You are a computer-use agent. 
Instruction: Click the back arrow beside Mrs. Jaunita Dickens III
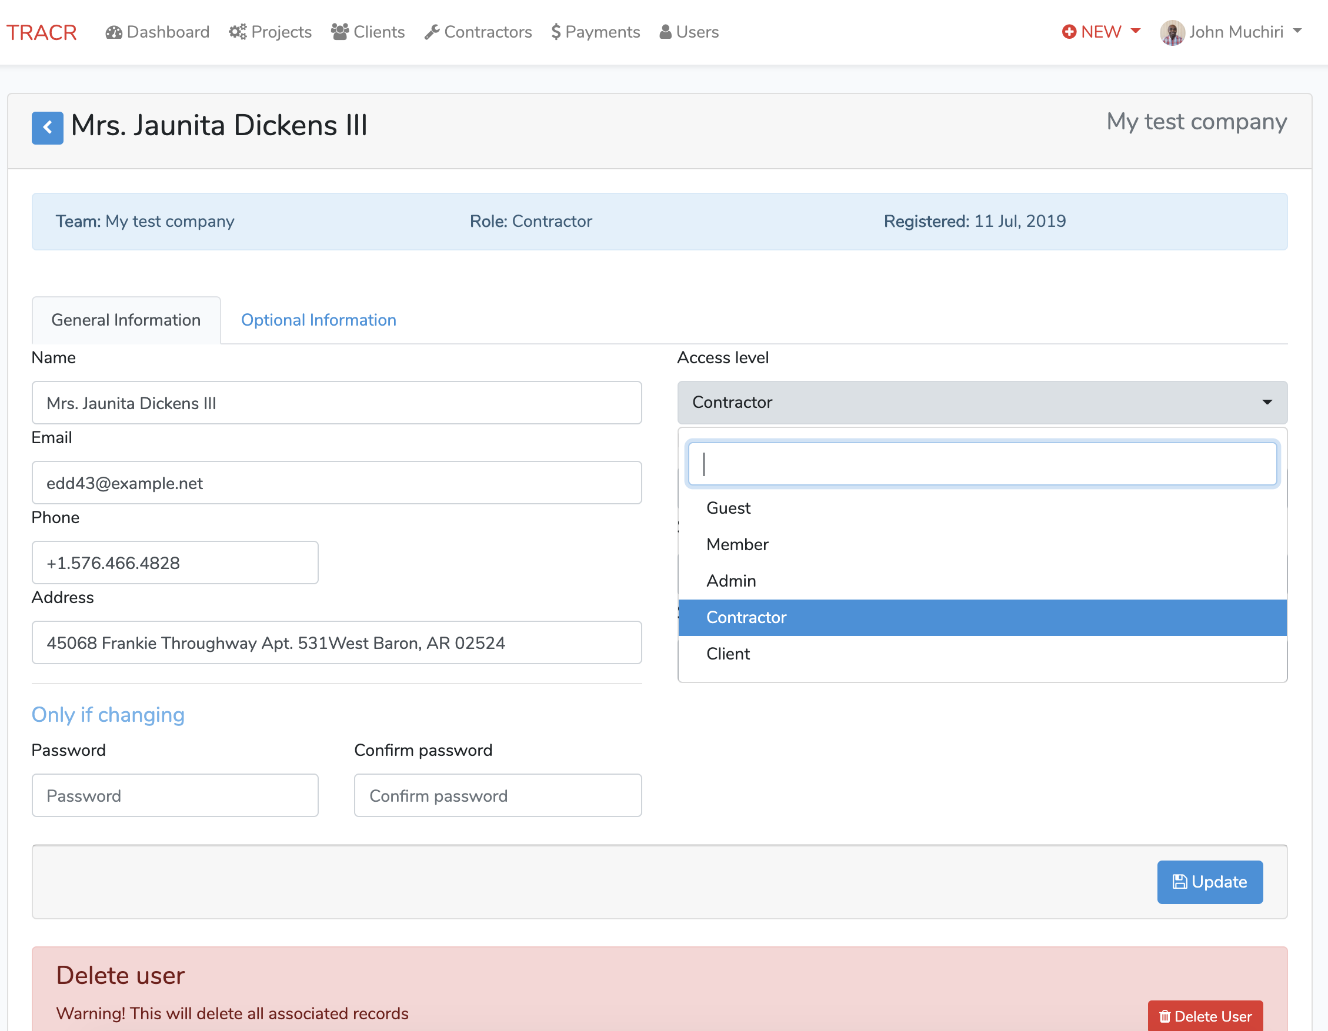coord(48,128)
